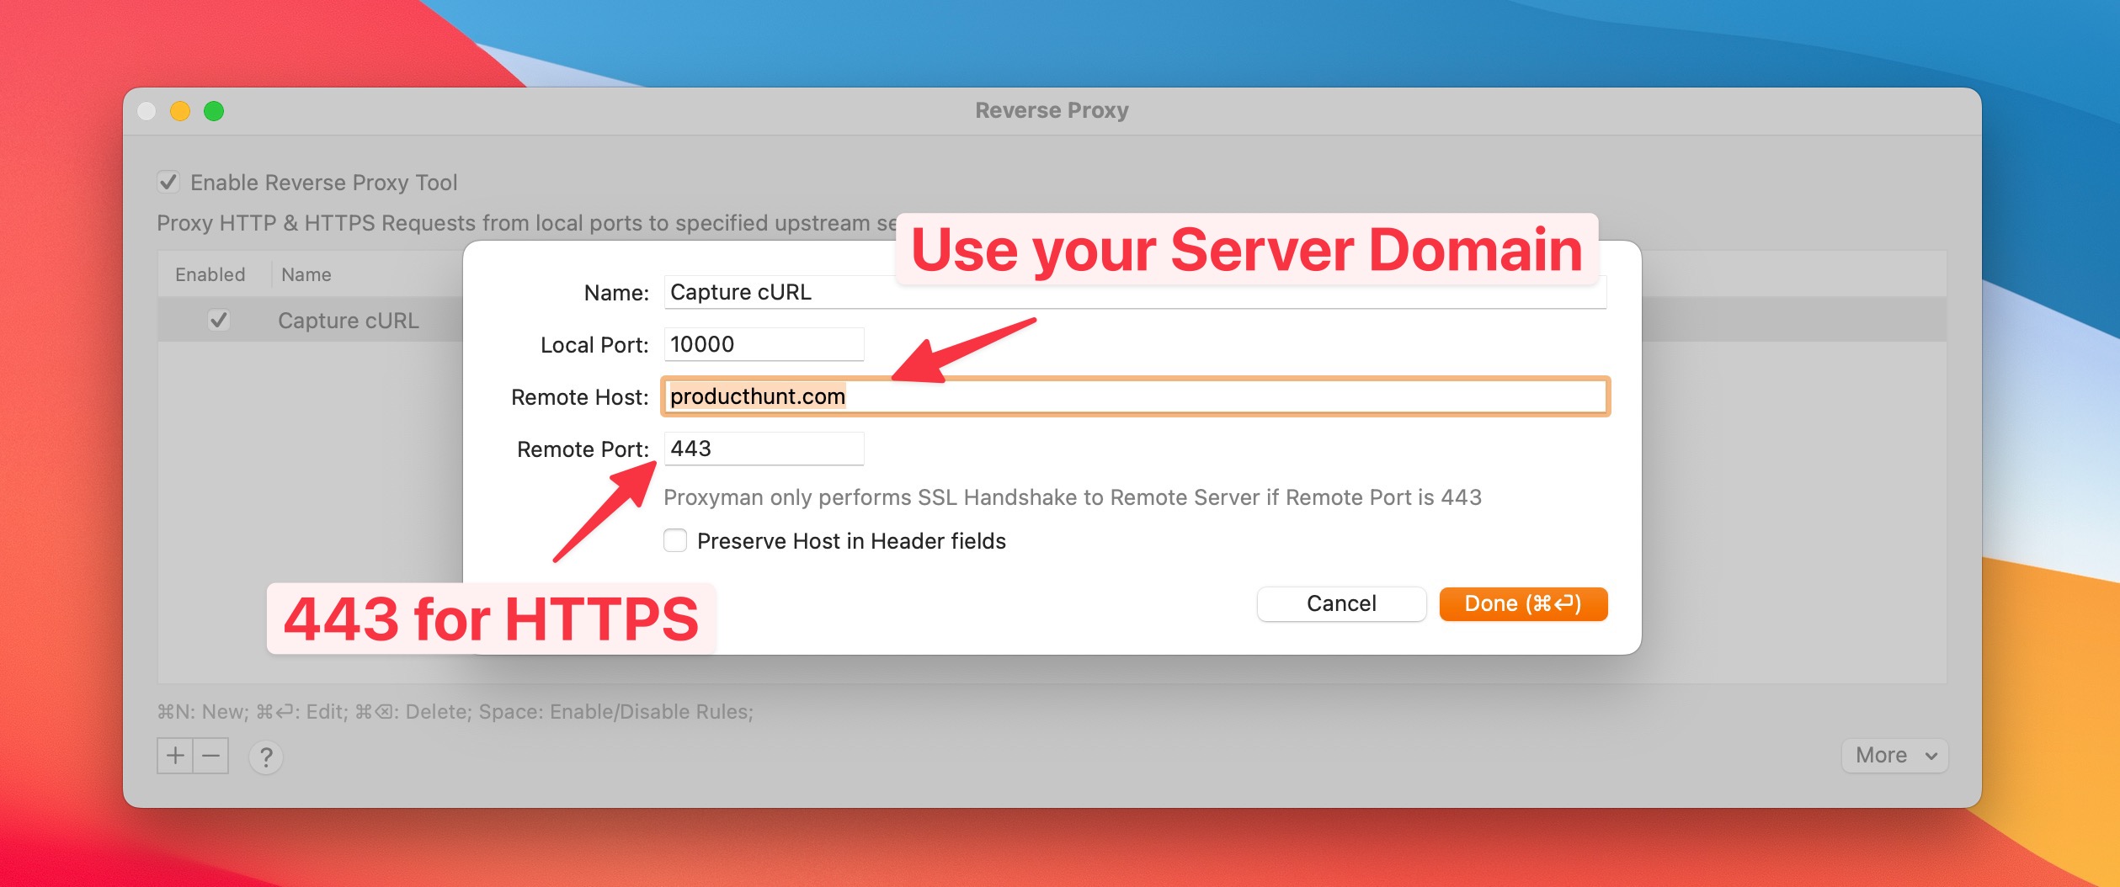Click the Remote Port field showing 443

(764, 449)
